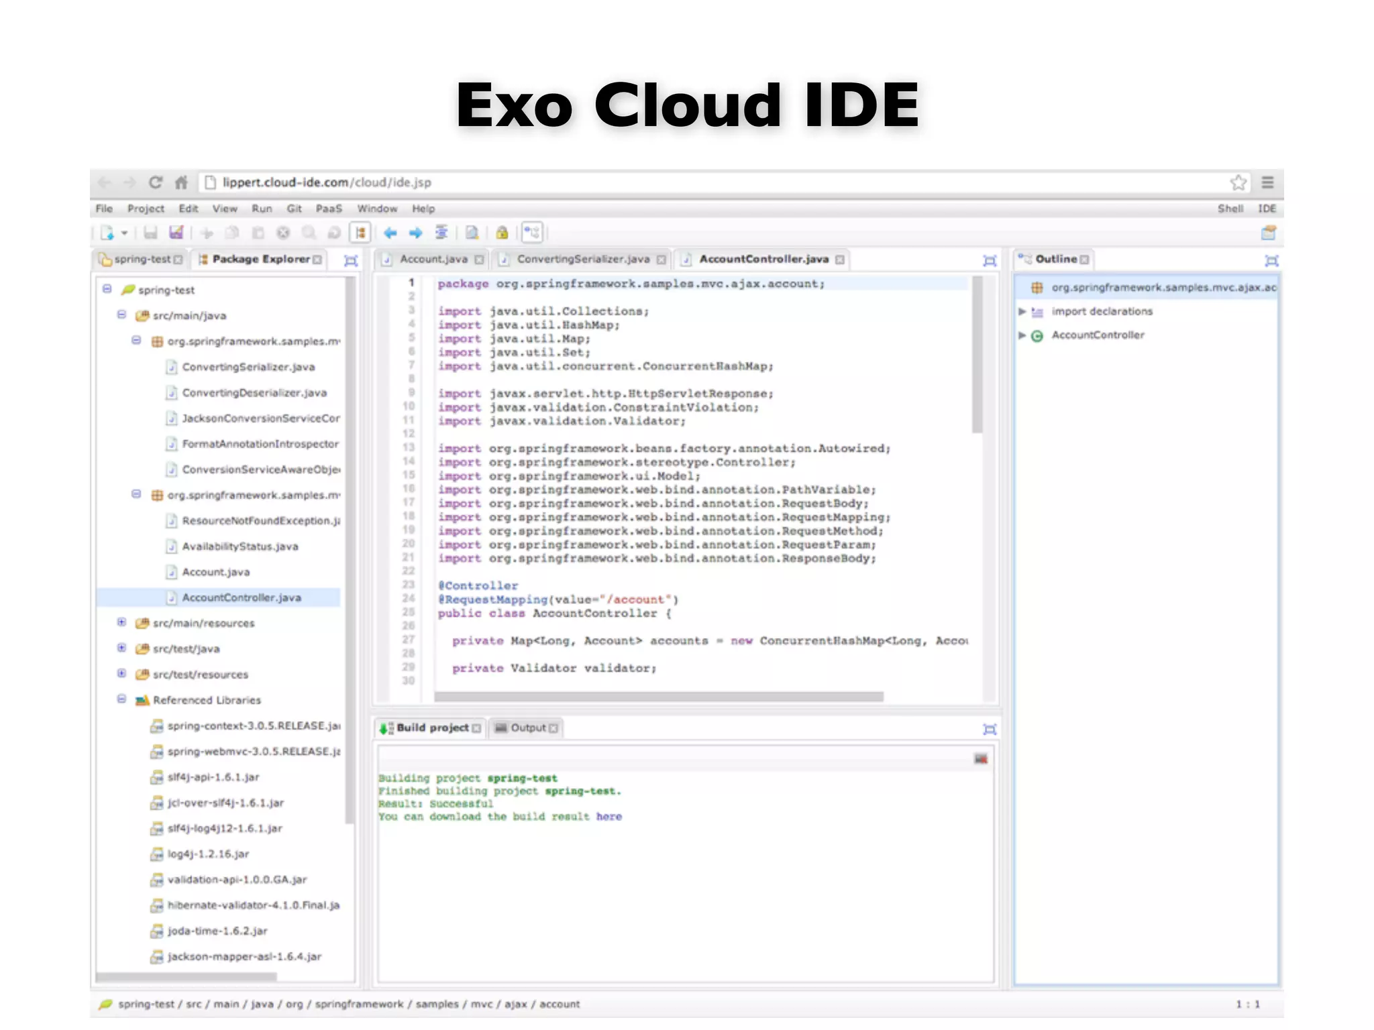Toggle the Outline view toolbar button
Viewport: 1374px width, 1030px height.
coord(532,233)
